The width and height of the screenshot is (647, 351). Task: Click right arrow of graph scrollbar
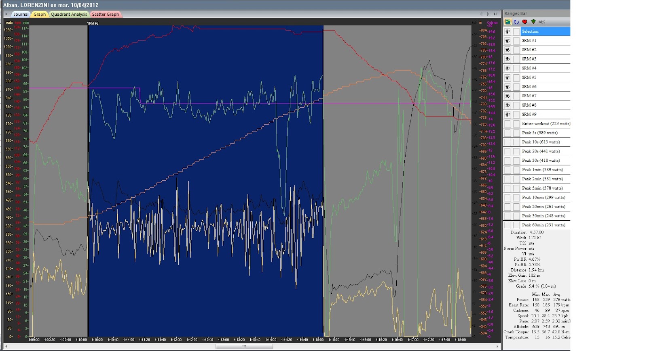click(497, 346)
